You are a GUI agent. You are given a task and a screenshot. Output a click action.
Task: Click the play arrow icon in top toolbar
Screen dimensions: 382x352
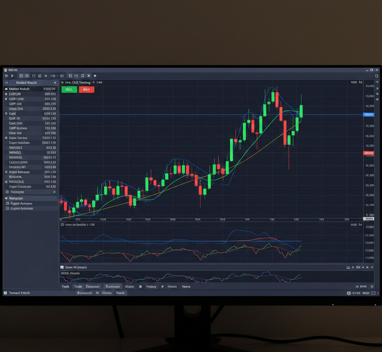tap(12, 76)
